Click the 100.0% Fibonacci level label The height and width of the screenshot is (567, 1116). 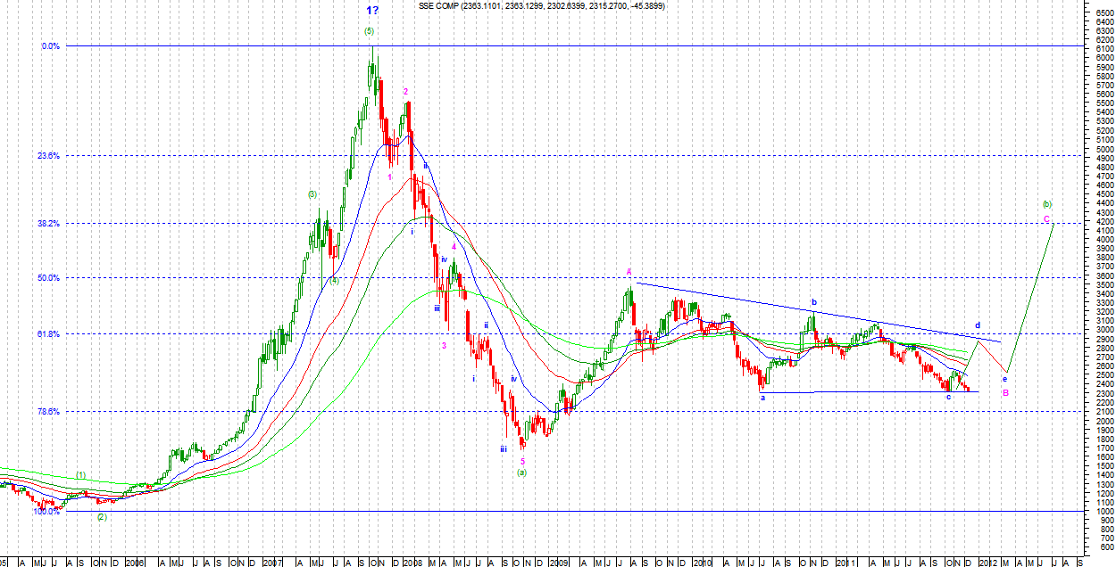point(46,512)
